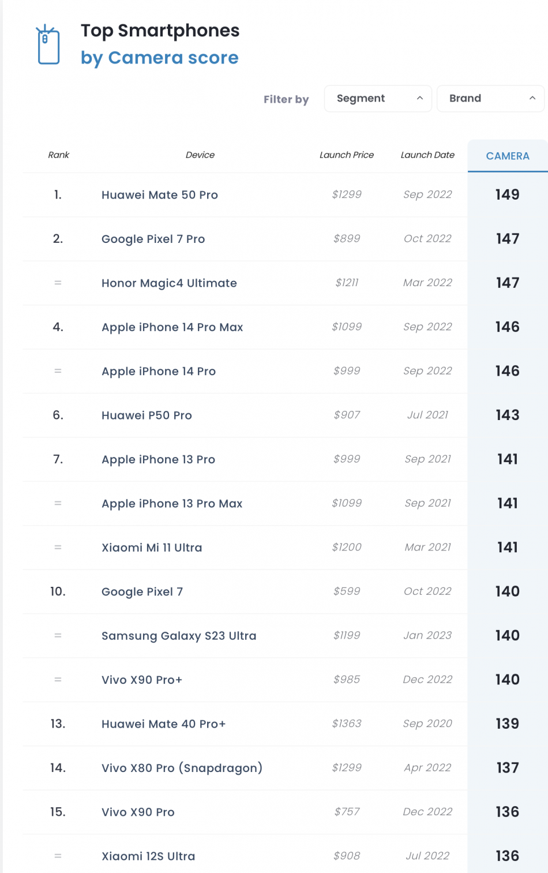Click the equals tie icon beside Xiaomi 12S Ultra

pos(58,856)
